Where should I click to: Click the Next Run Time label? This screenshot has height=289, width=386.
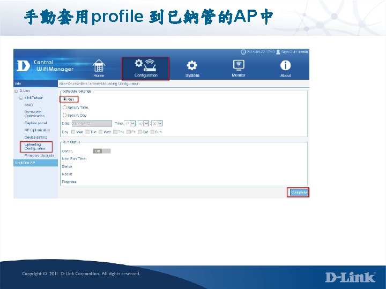tap(75, 159)
